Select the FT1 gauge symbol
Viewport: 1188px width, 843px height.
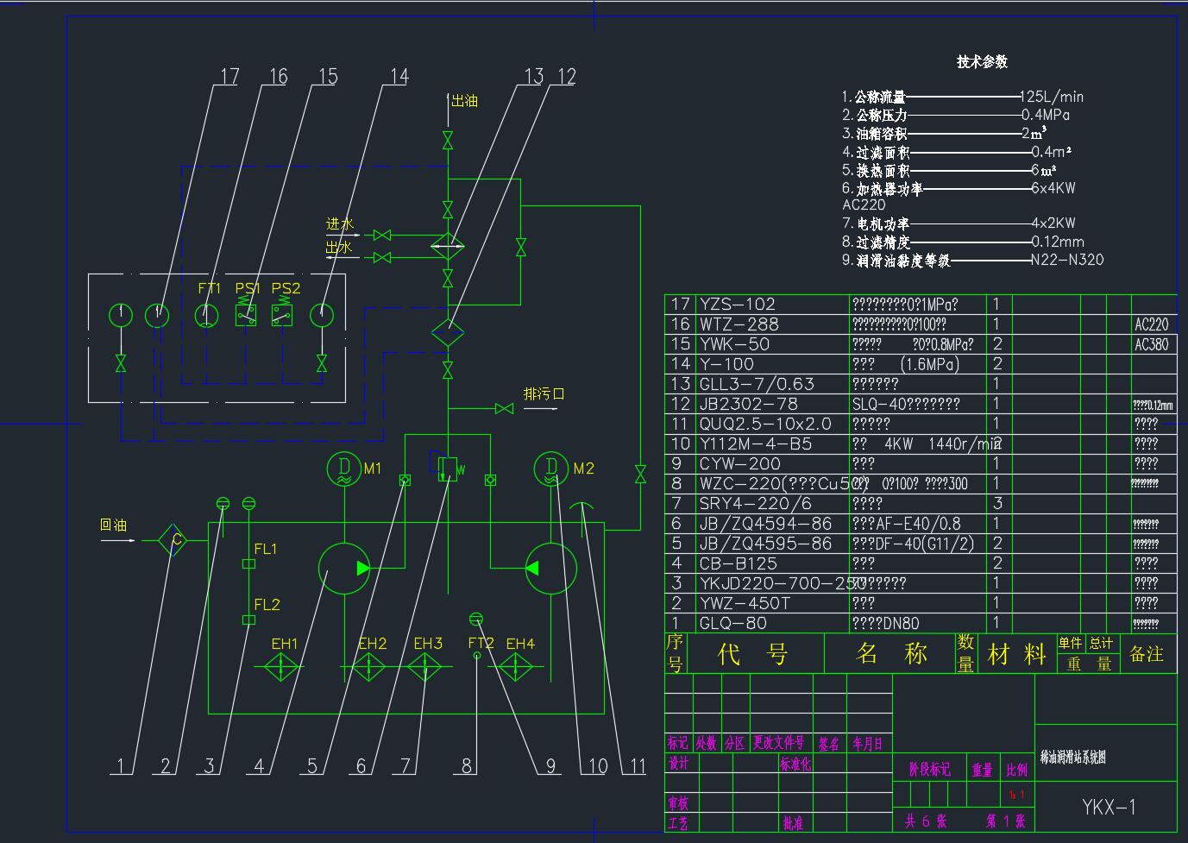coord(206,315)
